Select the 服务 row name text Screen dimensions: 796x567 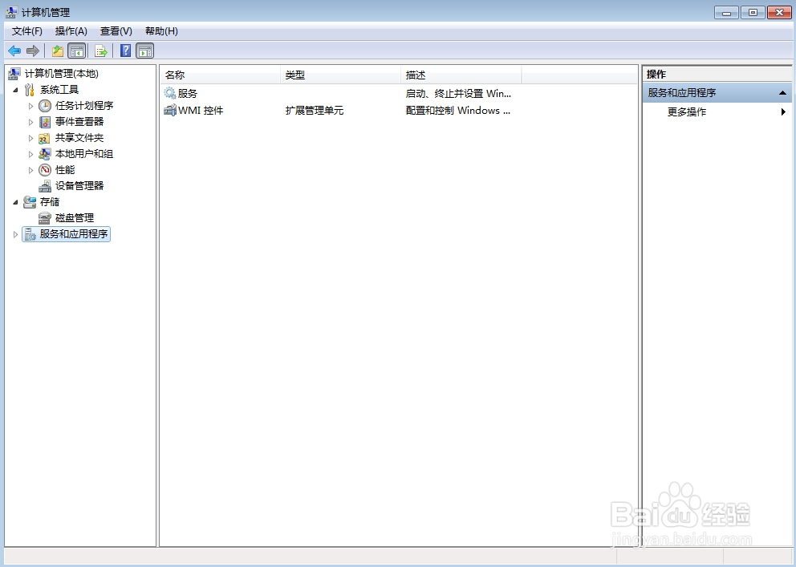point(187,93)
